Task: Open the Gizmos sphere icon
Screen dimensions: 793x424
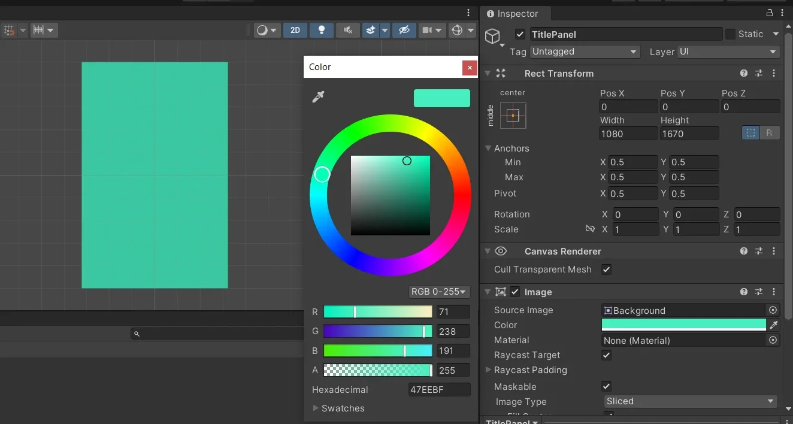Action: [x=457, y=30]
